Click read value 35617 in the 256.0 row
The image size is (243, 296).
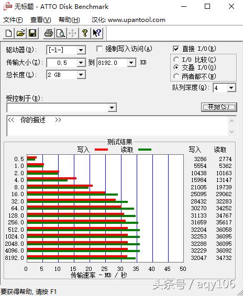click(x=224, y=222)
